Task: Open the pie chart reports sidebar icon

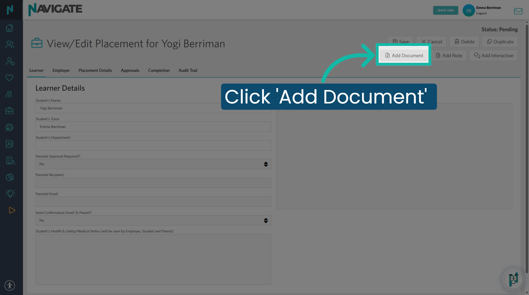Action: coord(10,177)
